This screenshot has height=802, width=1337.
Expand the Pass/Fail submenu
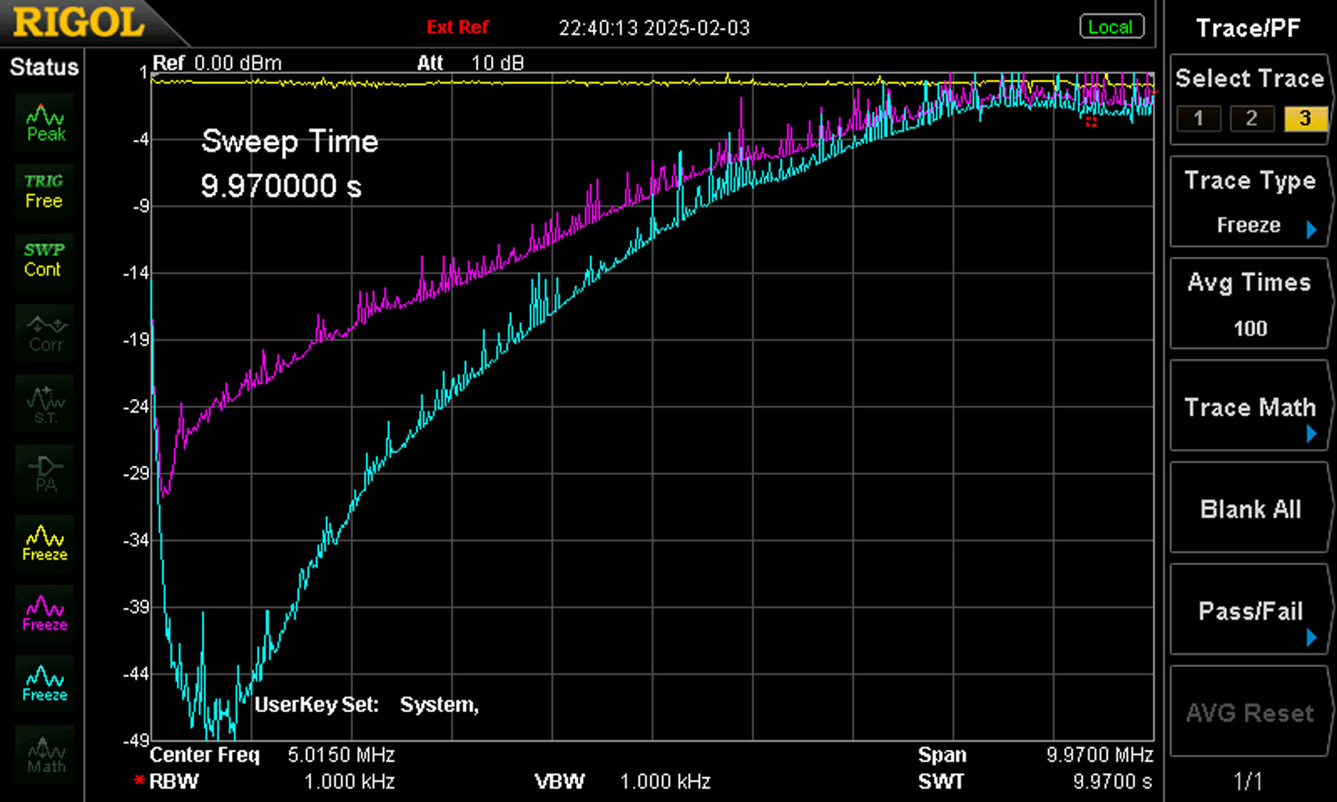pos(1250,611)
